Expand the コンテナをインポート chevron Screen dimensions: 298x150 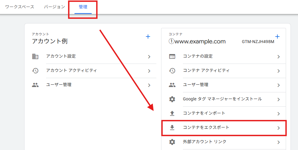click(x=279, y=114)
